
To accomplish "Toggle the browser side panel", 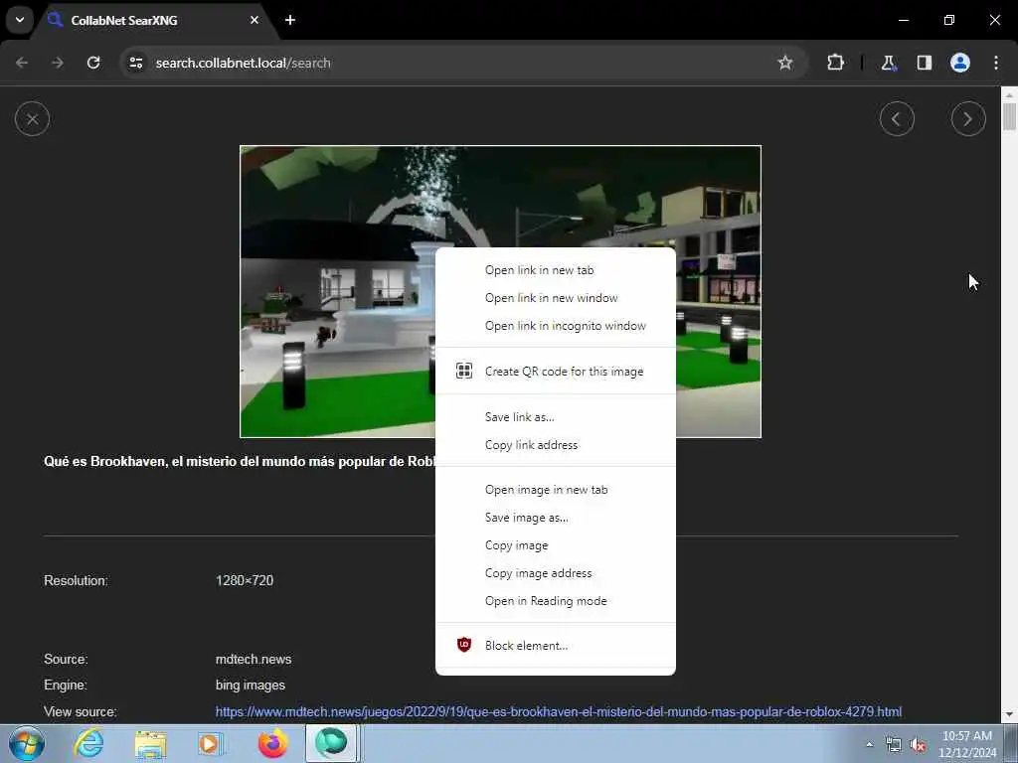I will [x=924, y=63].
